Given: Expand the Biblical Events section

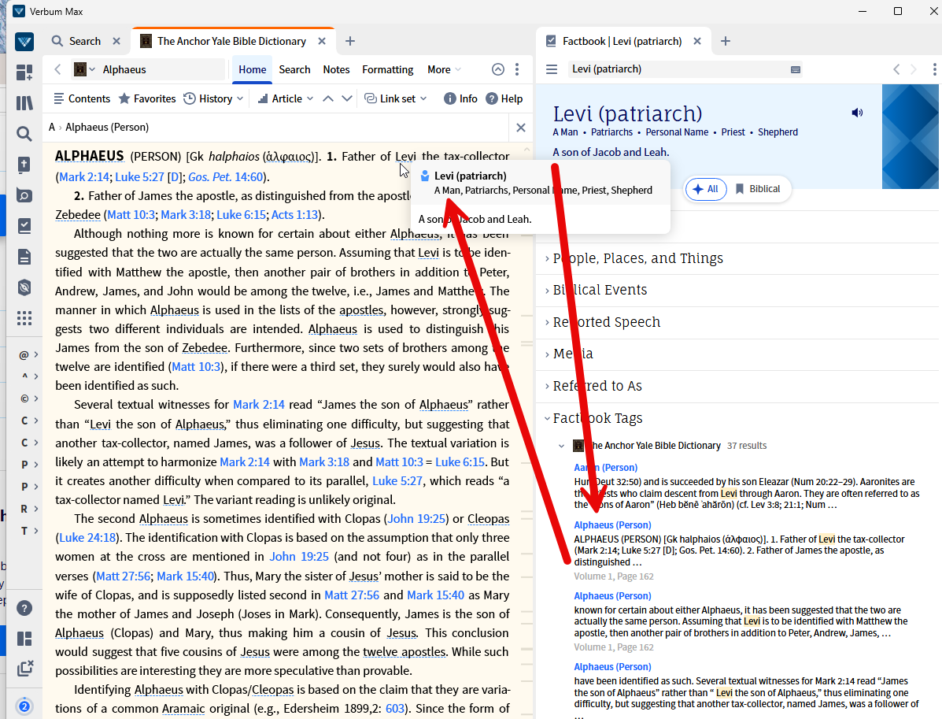Looking at the screenshot, I should [600, 290].
